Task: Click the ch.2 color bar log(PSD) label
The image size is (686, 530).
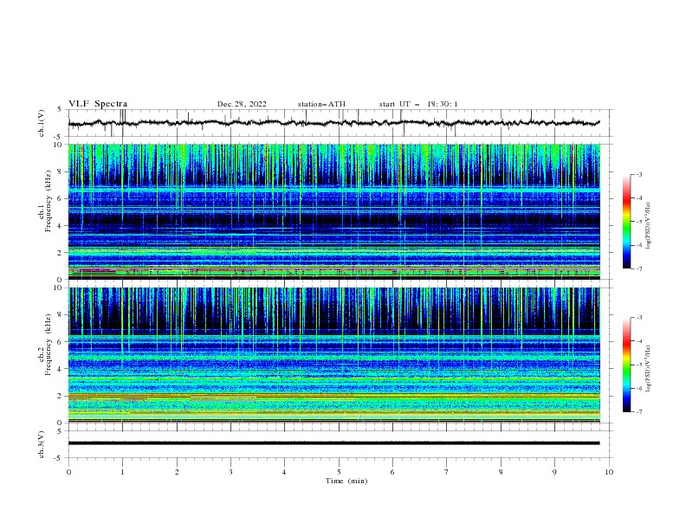Action: click(648, 369)
